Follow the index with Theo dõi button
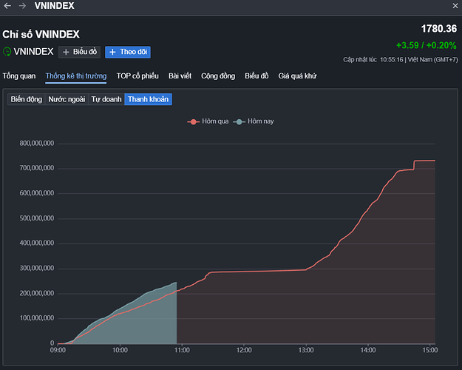 pos(128,52)
